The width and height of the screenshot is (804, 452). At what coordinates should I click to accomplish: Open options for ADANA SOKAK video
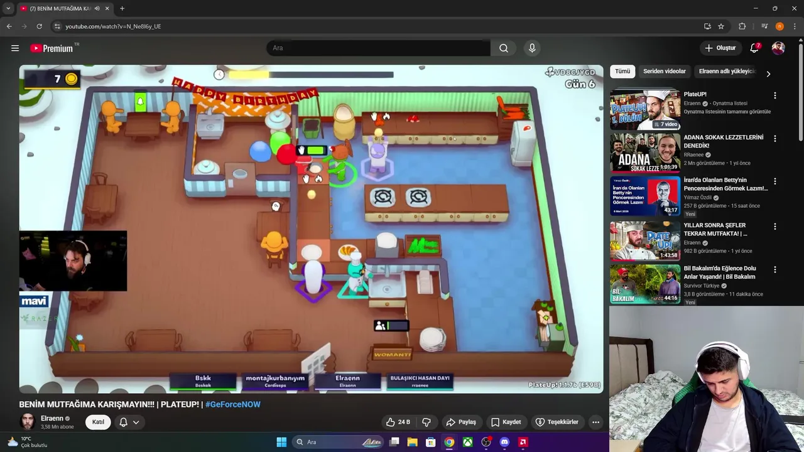click(x=775, y=138)
